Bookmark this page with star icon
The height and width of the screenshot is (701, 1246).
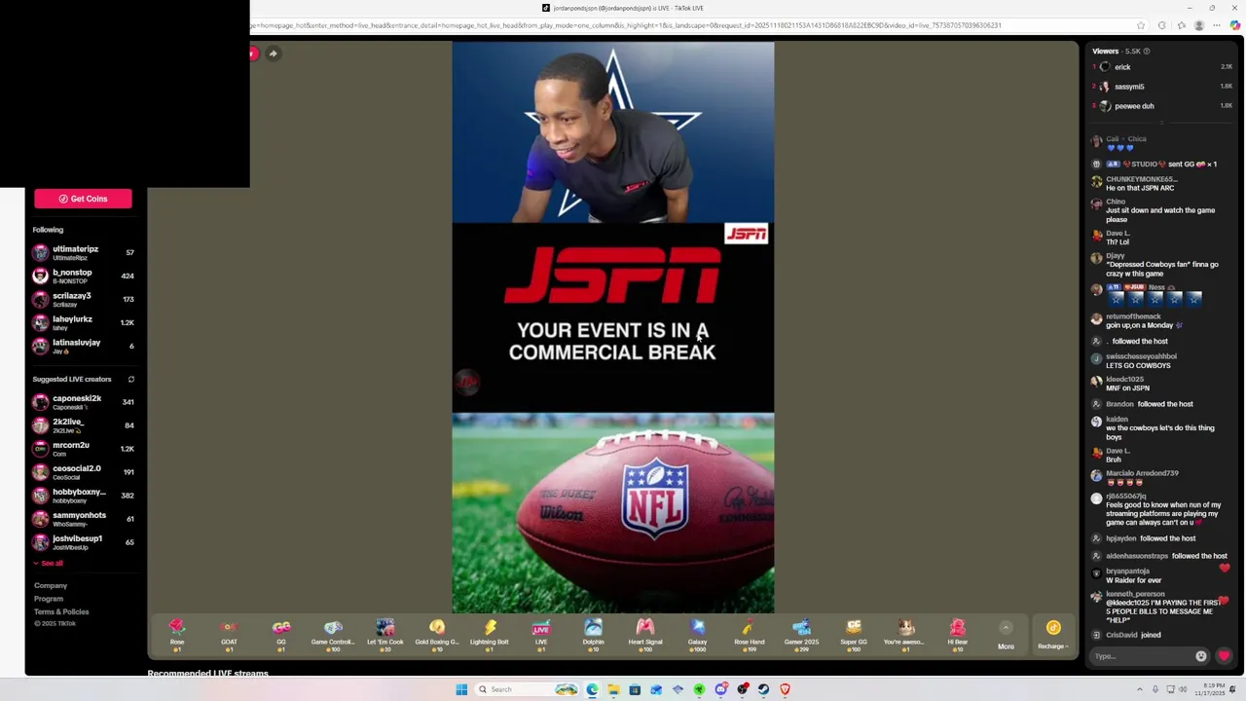point(1141,25)
